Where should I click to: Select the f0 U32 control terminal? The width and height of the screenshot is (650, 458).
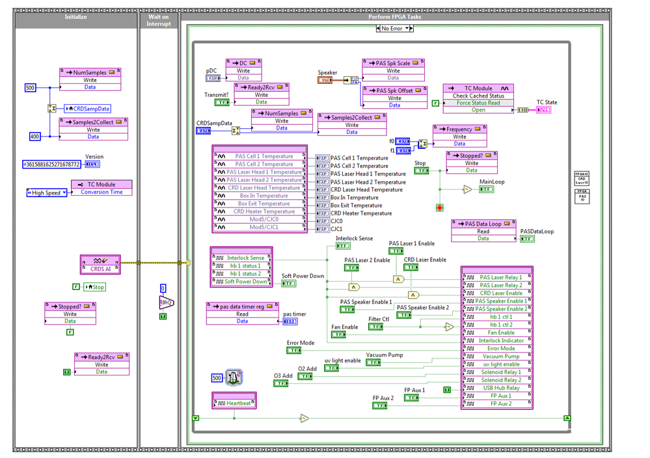tap(403, 141)
